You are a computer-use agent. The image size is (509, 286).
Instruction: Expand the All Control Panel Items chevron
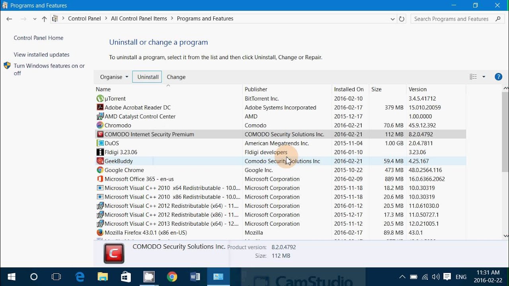coord(172,19)
